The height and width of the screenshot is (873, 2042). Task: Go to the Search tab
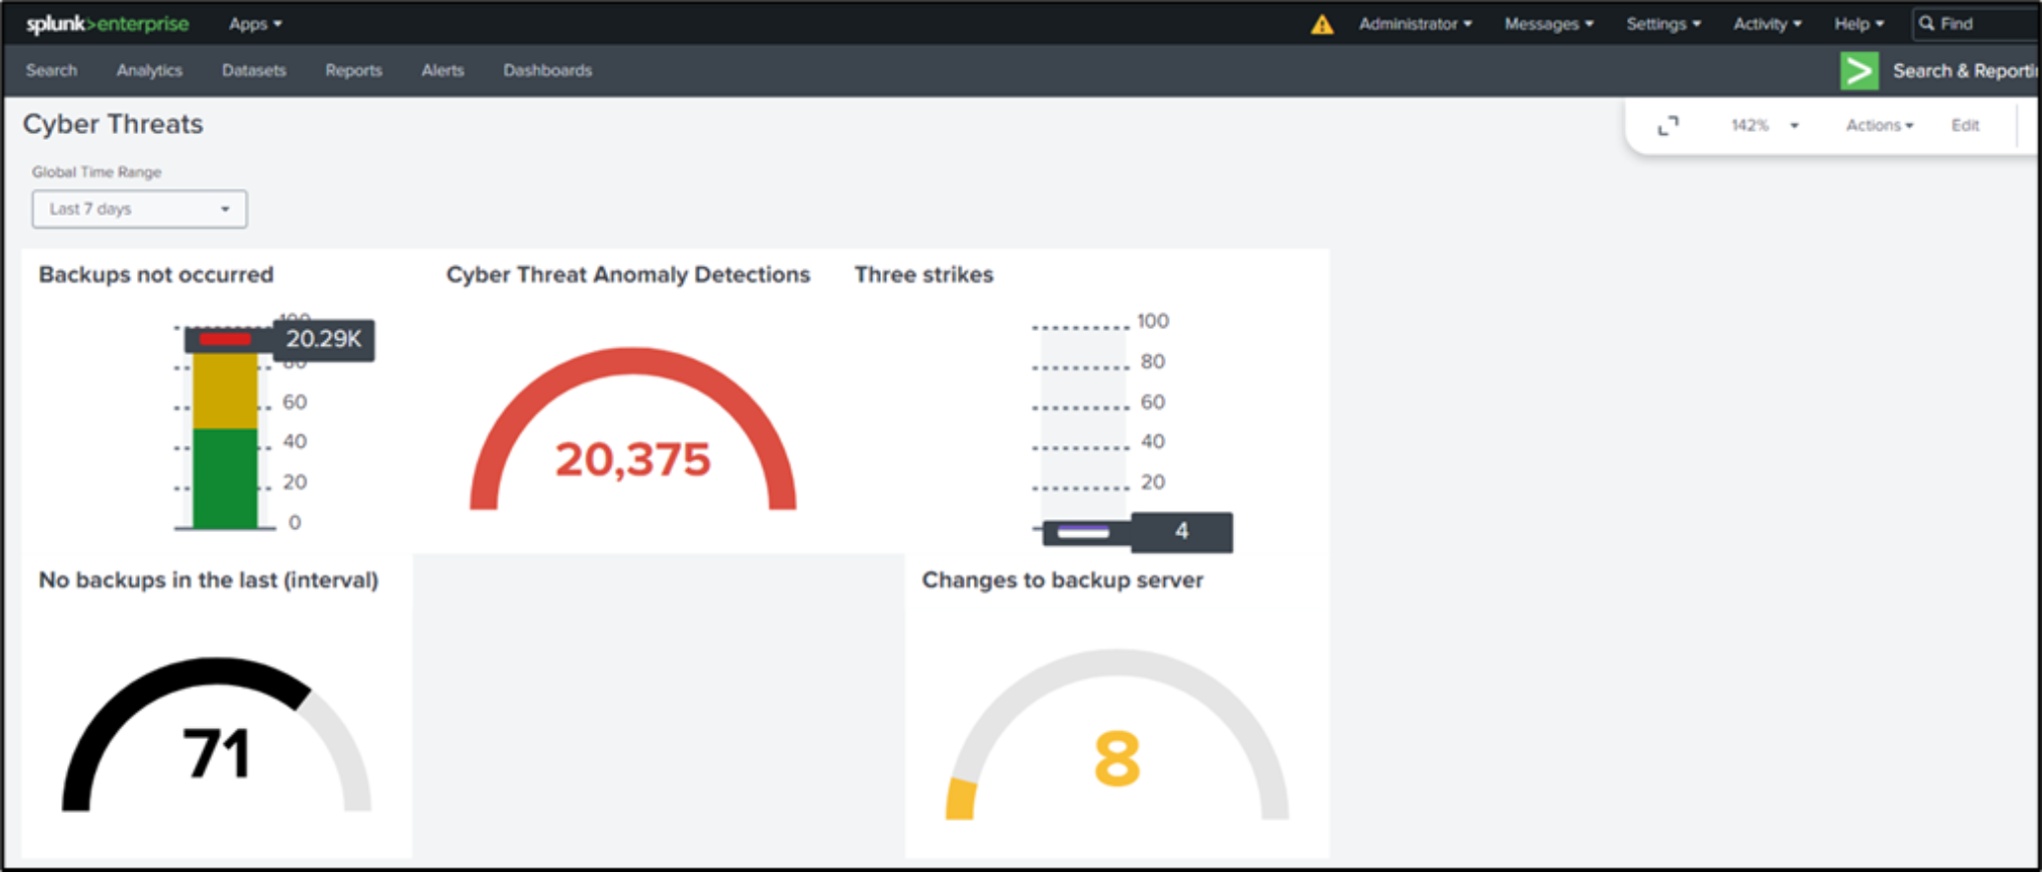pos(51,71)
